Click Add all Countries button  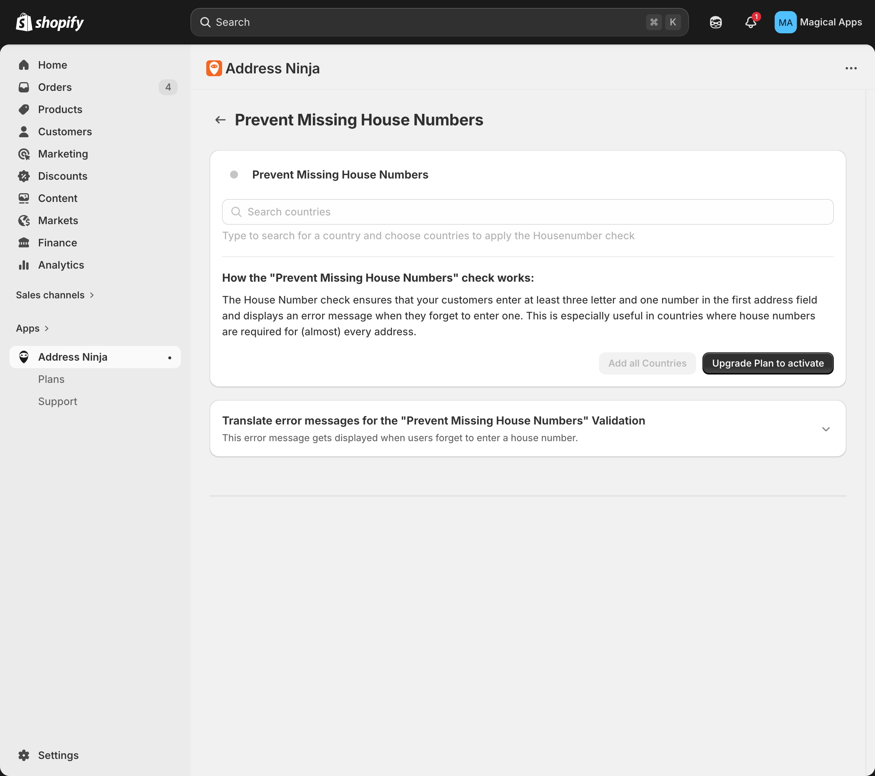pyautogui.click(x=647, y=363)
